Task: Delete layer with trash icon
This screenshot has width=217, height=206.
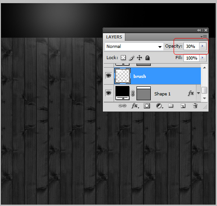Action: click(x=195, y=106)
